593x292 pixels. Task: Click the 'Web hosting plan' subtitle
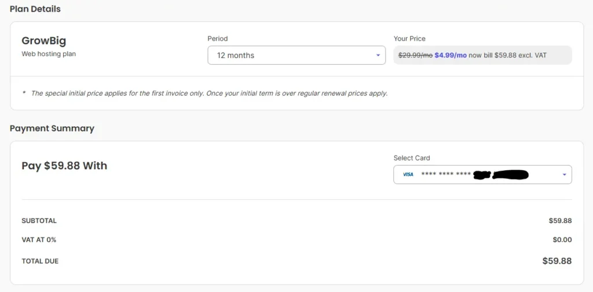pos(49,54)
